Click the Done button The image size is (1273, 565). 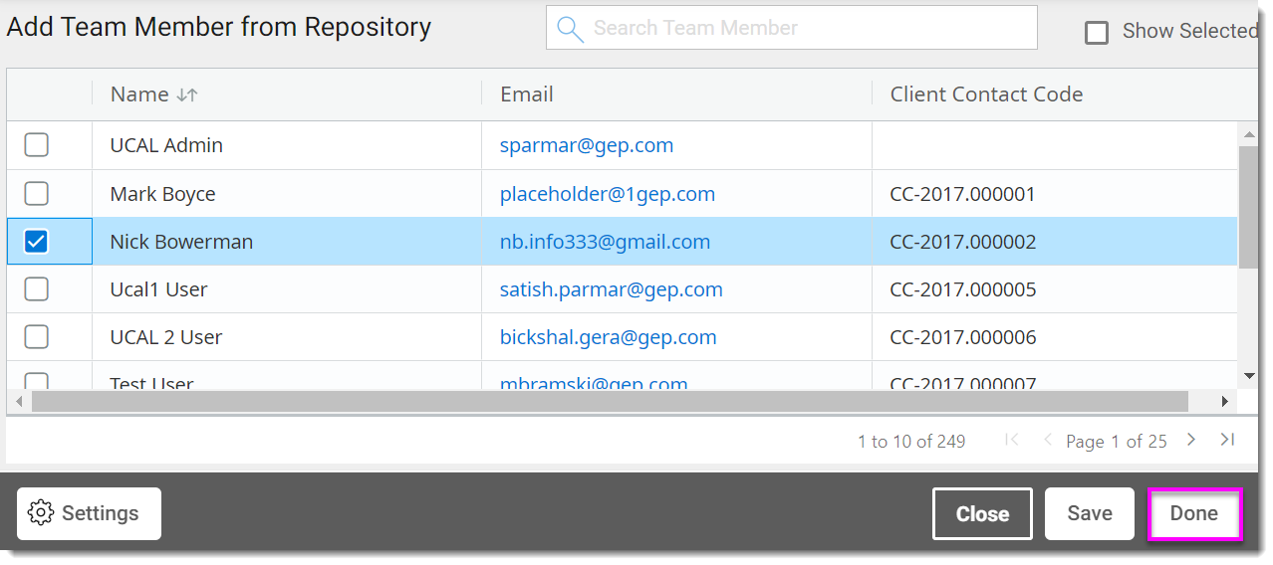[x=1194, y=514]
